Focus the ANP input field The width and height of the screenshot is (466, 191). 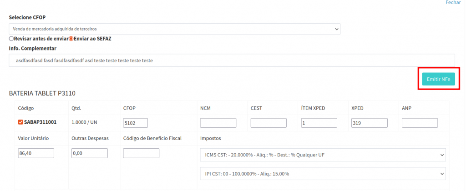point(420,123)
